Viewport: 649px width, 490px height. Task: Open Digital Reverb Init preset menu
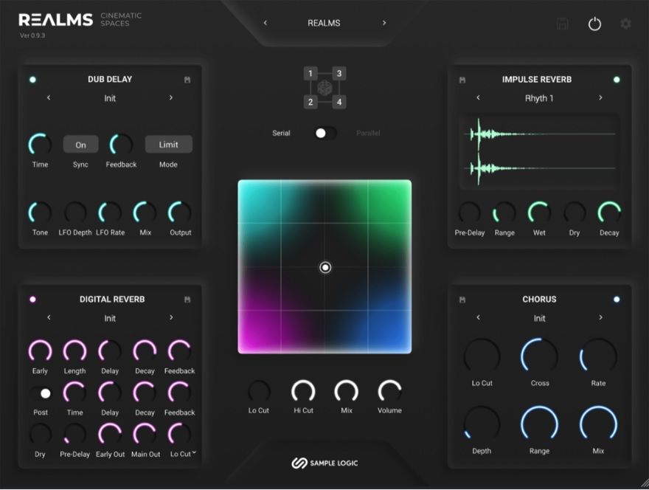(x=110, y=318)
